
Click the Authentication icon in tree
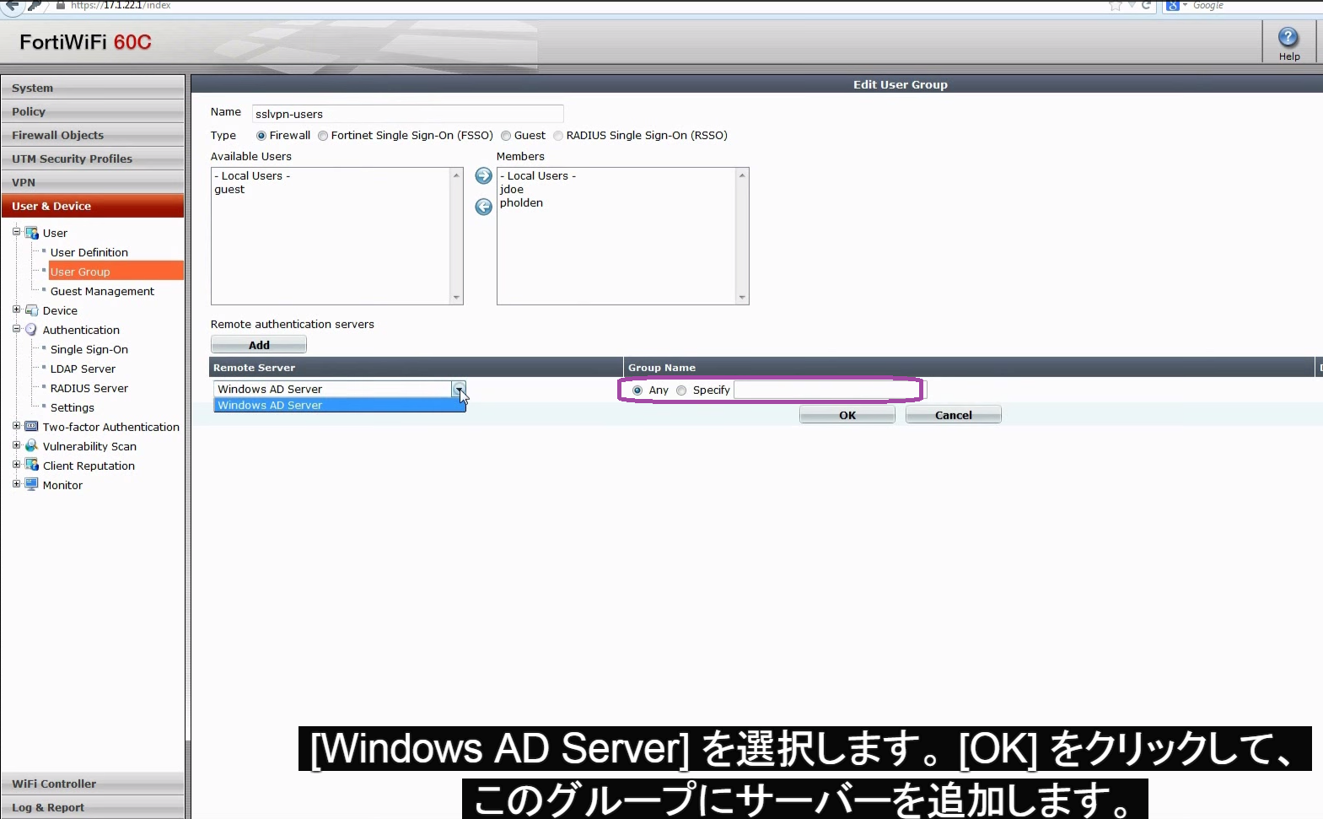pos(32,330)
